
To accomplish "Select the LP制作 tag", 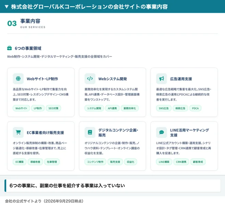I will [38, 108].
